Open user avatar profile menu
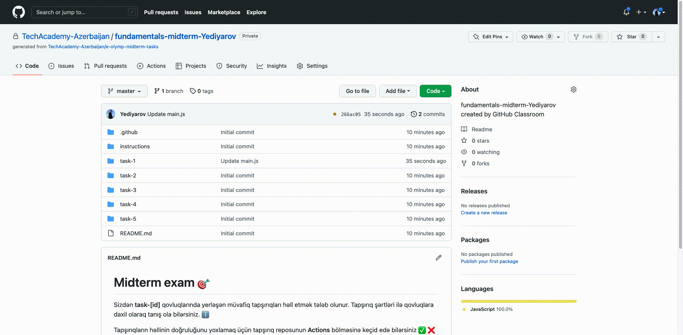The image size is (683, 335). tap(659, 12)
